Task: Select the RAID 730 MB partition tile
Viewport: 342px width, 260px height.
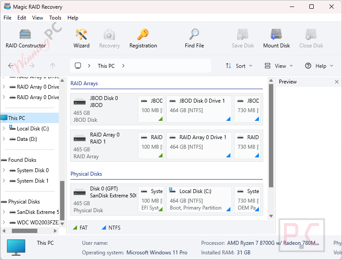Action: point(247,146)
